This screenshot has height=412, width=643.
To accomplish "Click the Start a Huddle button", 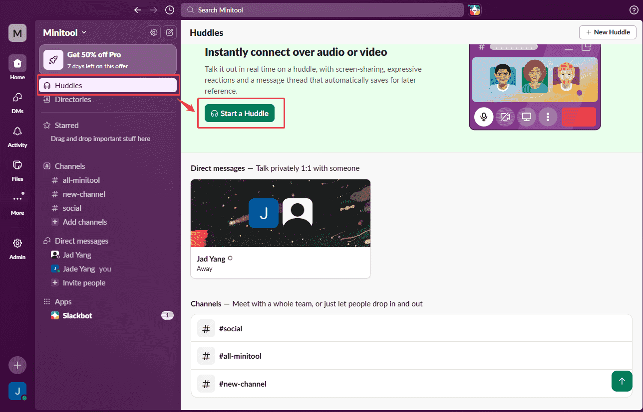I will pyautogui.click(x=240, y=113).
